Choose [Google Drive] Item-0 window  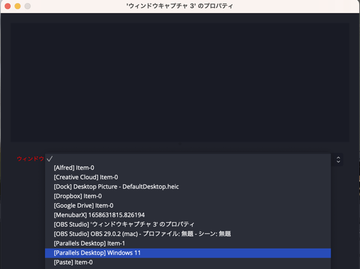pyautogui.click(x=188, y=205)
